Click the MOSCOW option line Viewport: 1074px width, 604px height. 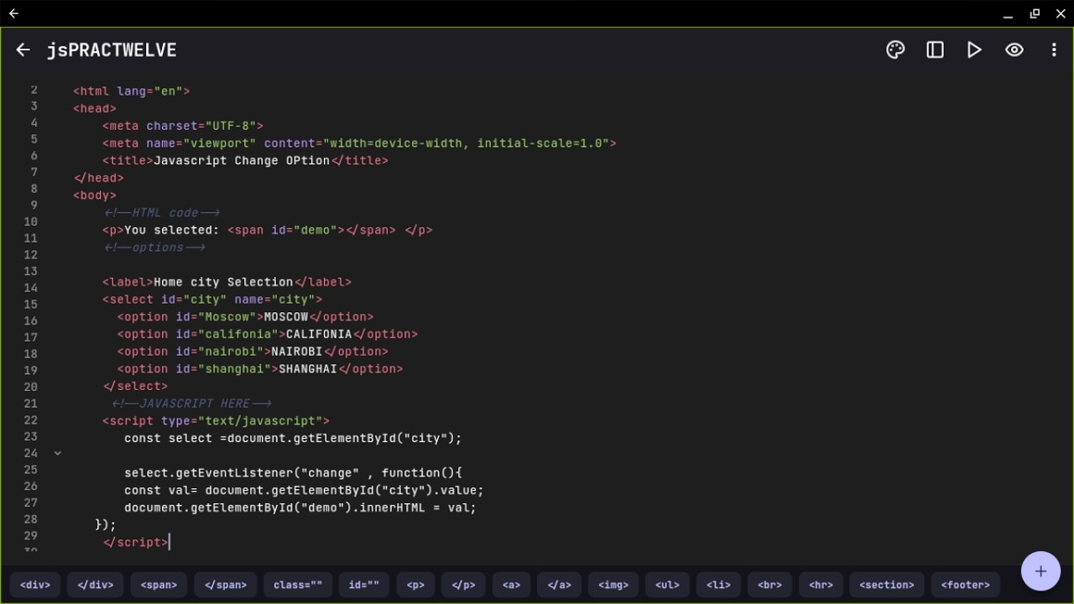tap(245, 317)
